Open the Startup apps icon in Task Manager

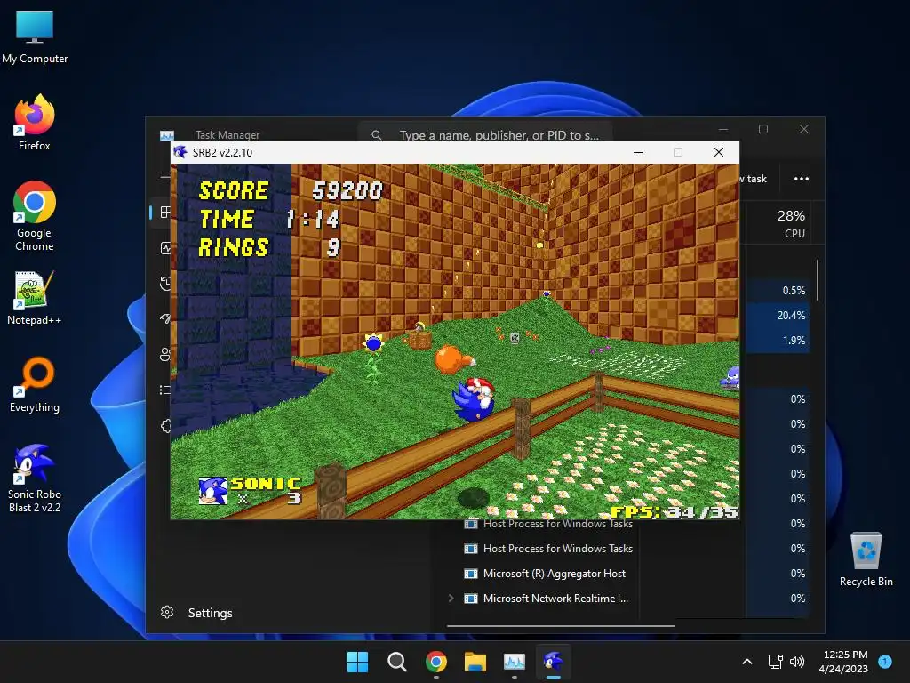166,318
